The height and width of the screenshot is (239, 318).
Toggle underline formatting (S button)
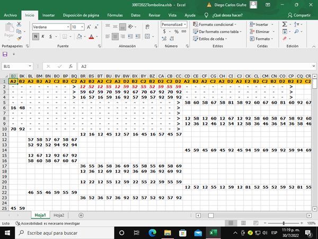tap(51, 37)
